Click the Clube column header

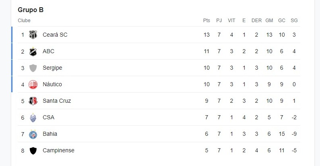(24, 21)
